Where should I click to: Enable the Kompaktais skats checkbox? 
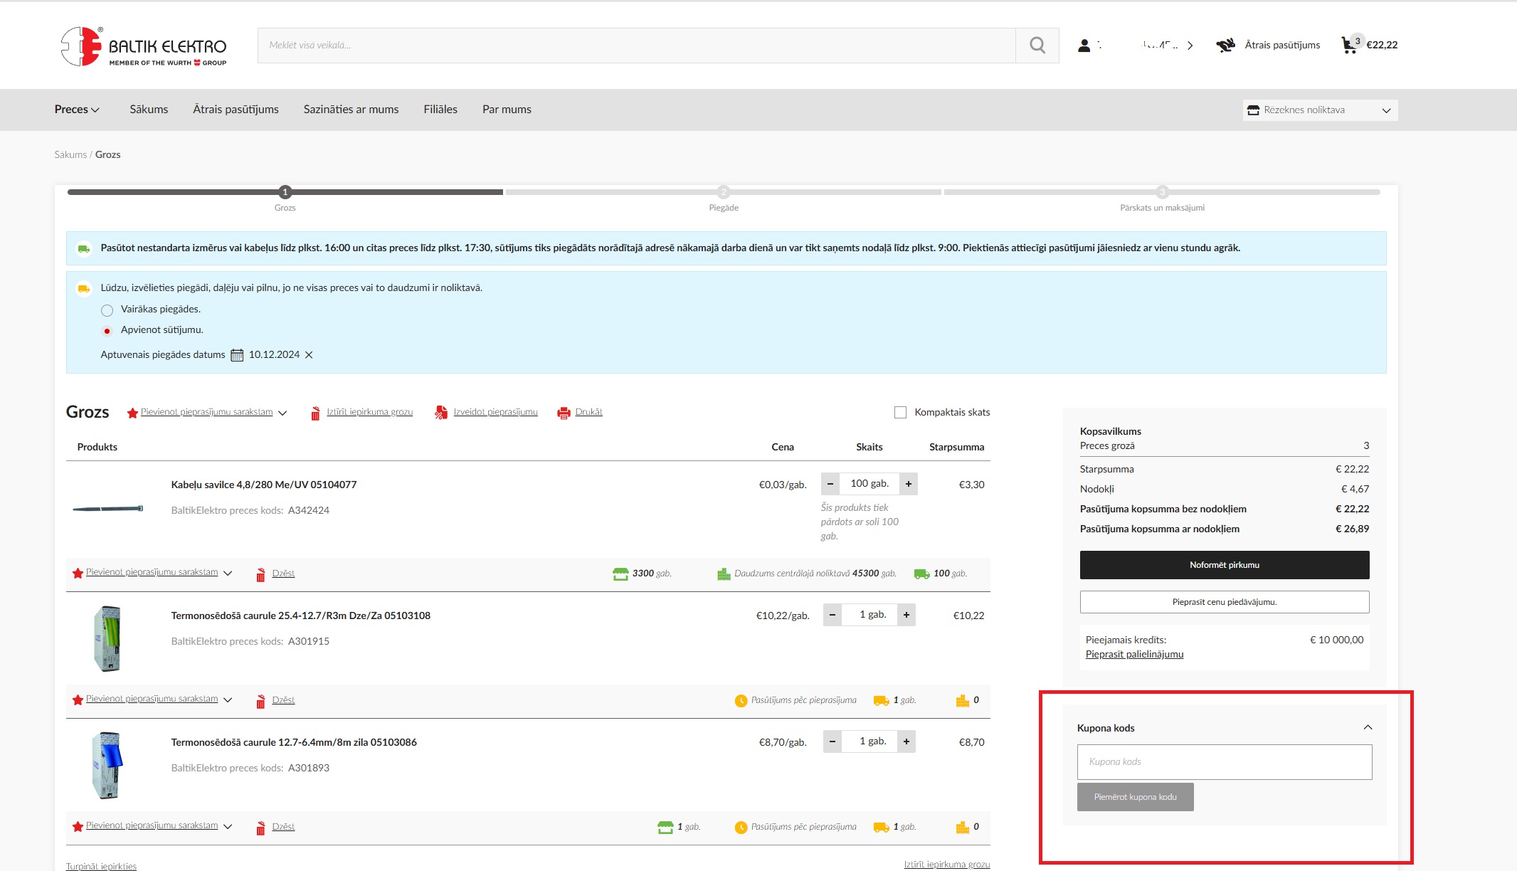[x=900, y=413]
